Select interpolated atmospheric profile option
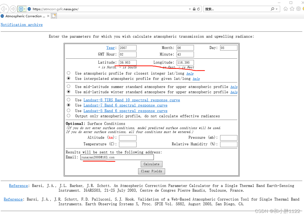304x216 pixels. point(68,78)
